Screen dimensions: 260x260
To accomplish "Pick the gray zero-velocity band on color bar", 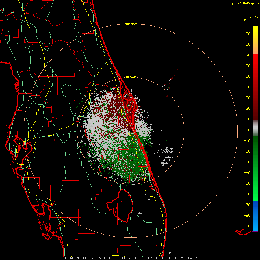I will [x=255, y=128].
